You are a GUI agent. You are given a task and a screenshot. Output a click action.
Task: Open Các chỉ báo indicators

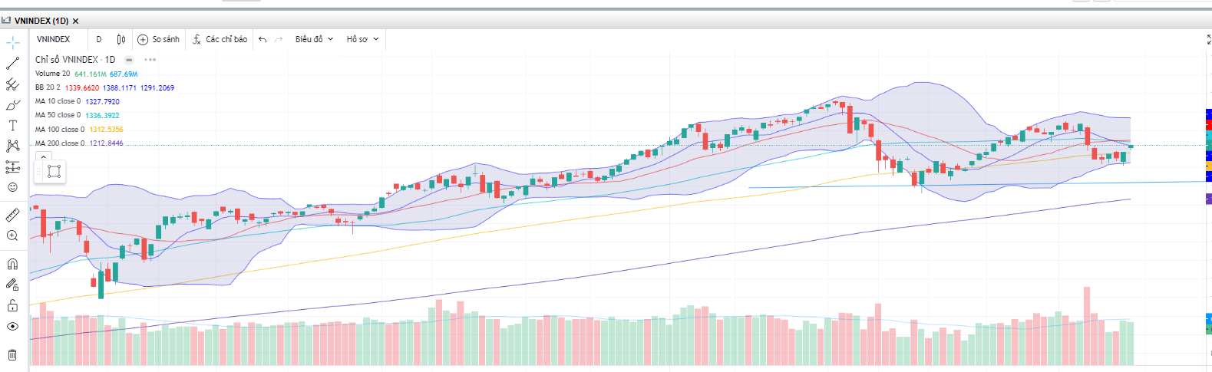220,39
